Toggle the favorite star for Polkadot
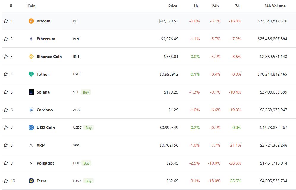The width and height of the screenshot is (296, 190). 6,163
